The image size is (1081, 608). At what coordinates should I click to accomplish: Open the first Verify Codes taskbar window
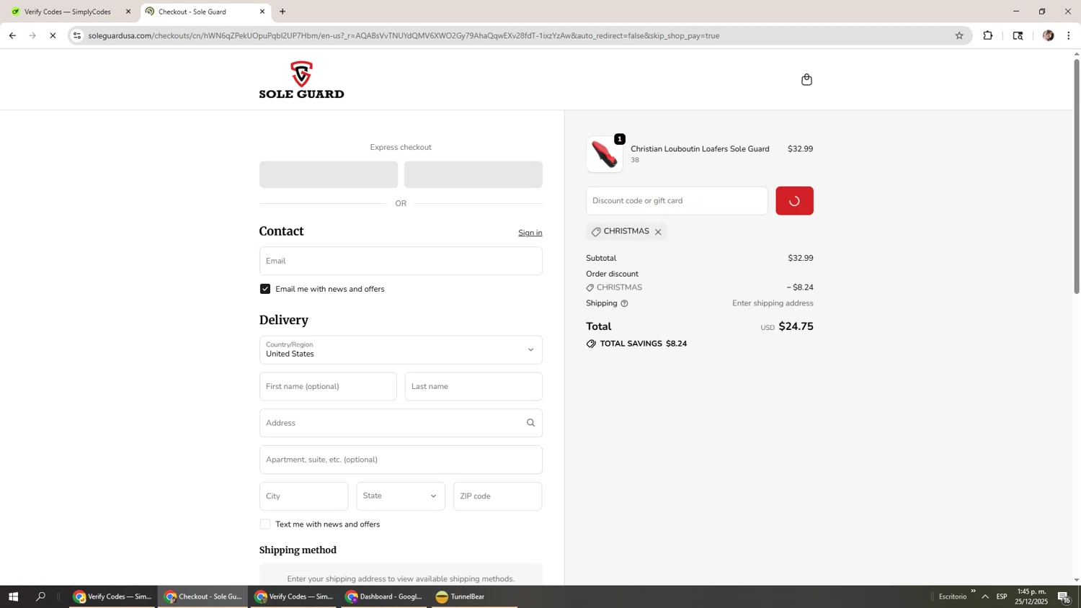[x=112, y=596]
